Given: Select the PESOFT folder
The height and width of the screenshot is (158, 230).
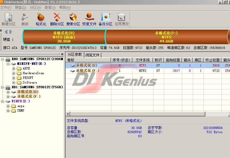Looking at the screenshot, I should [28, 78].
